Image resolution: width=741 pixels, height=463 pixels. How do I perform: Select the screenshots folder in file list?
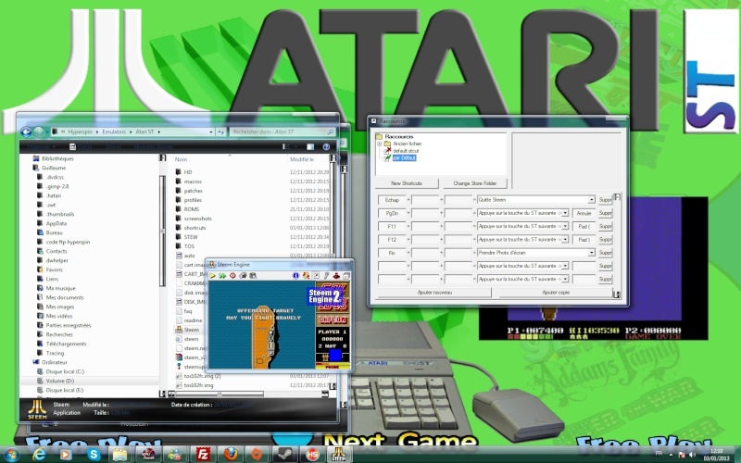(x=197, y=219)
